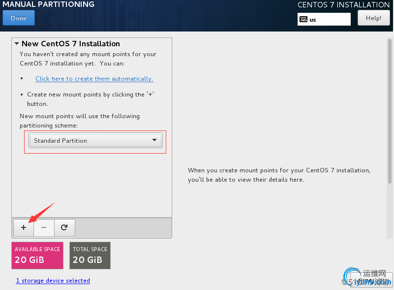Viewport: 394px width, 290px height.
Task: Click the reload storage configuration icon
Action: (x=64, y=227)
